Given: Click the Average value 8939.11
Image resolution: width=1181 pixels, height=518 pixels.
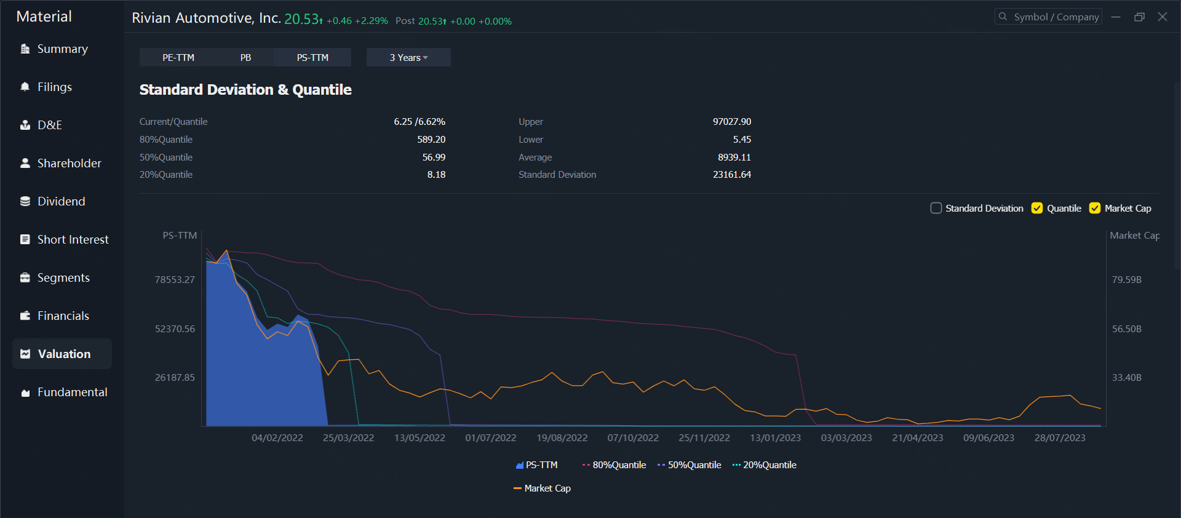Looking at the screenshot, I should click(734, 157).
